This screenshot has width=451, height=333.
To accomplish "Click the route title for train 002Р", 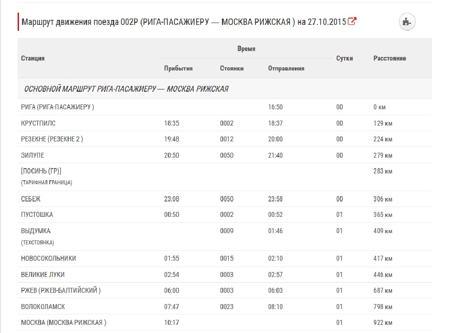I will point(183,22).
